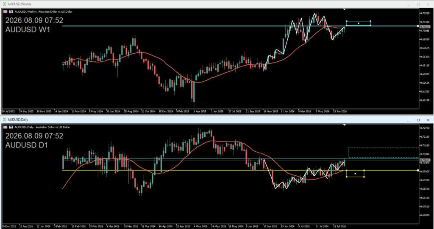The height and width of the screenshot is (229, 434).
Task: Open the Depth of Market icon in Weekly chart
Action: (6, 11)
